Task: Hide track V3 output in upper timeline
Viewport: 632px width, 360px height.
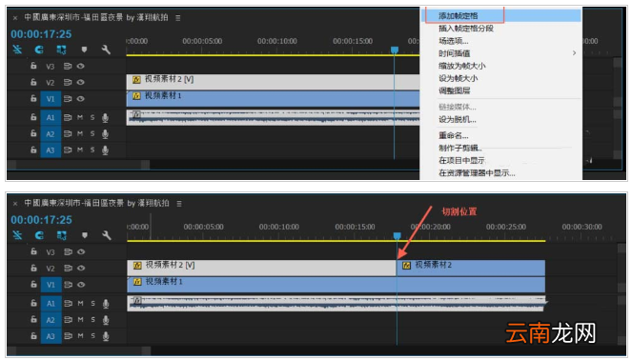Action: (x=81, y=66)
